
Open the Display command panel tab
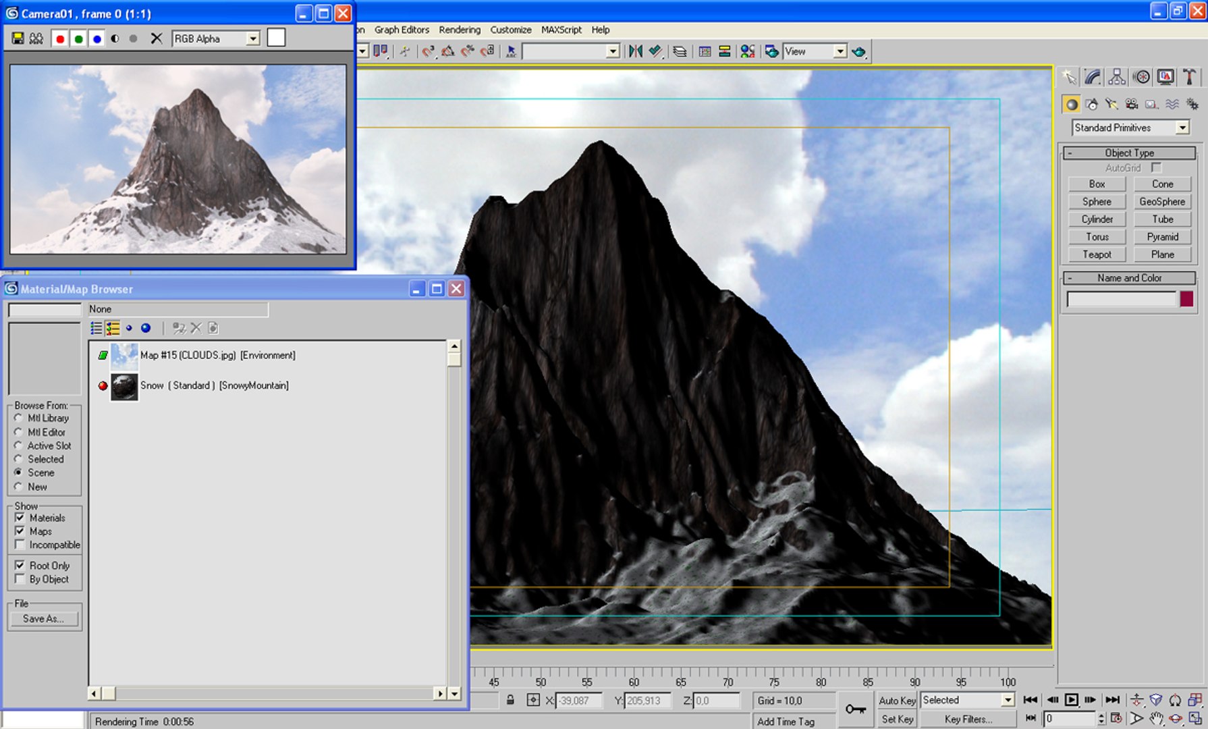[x=1165, y=77]
